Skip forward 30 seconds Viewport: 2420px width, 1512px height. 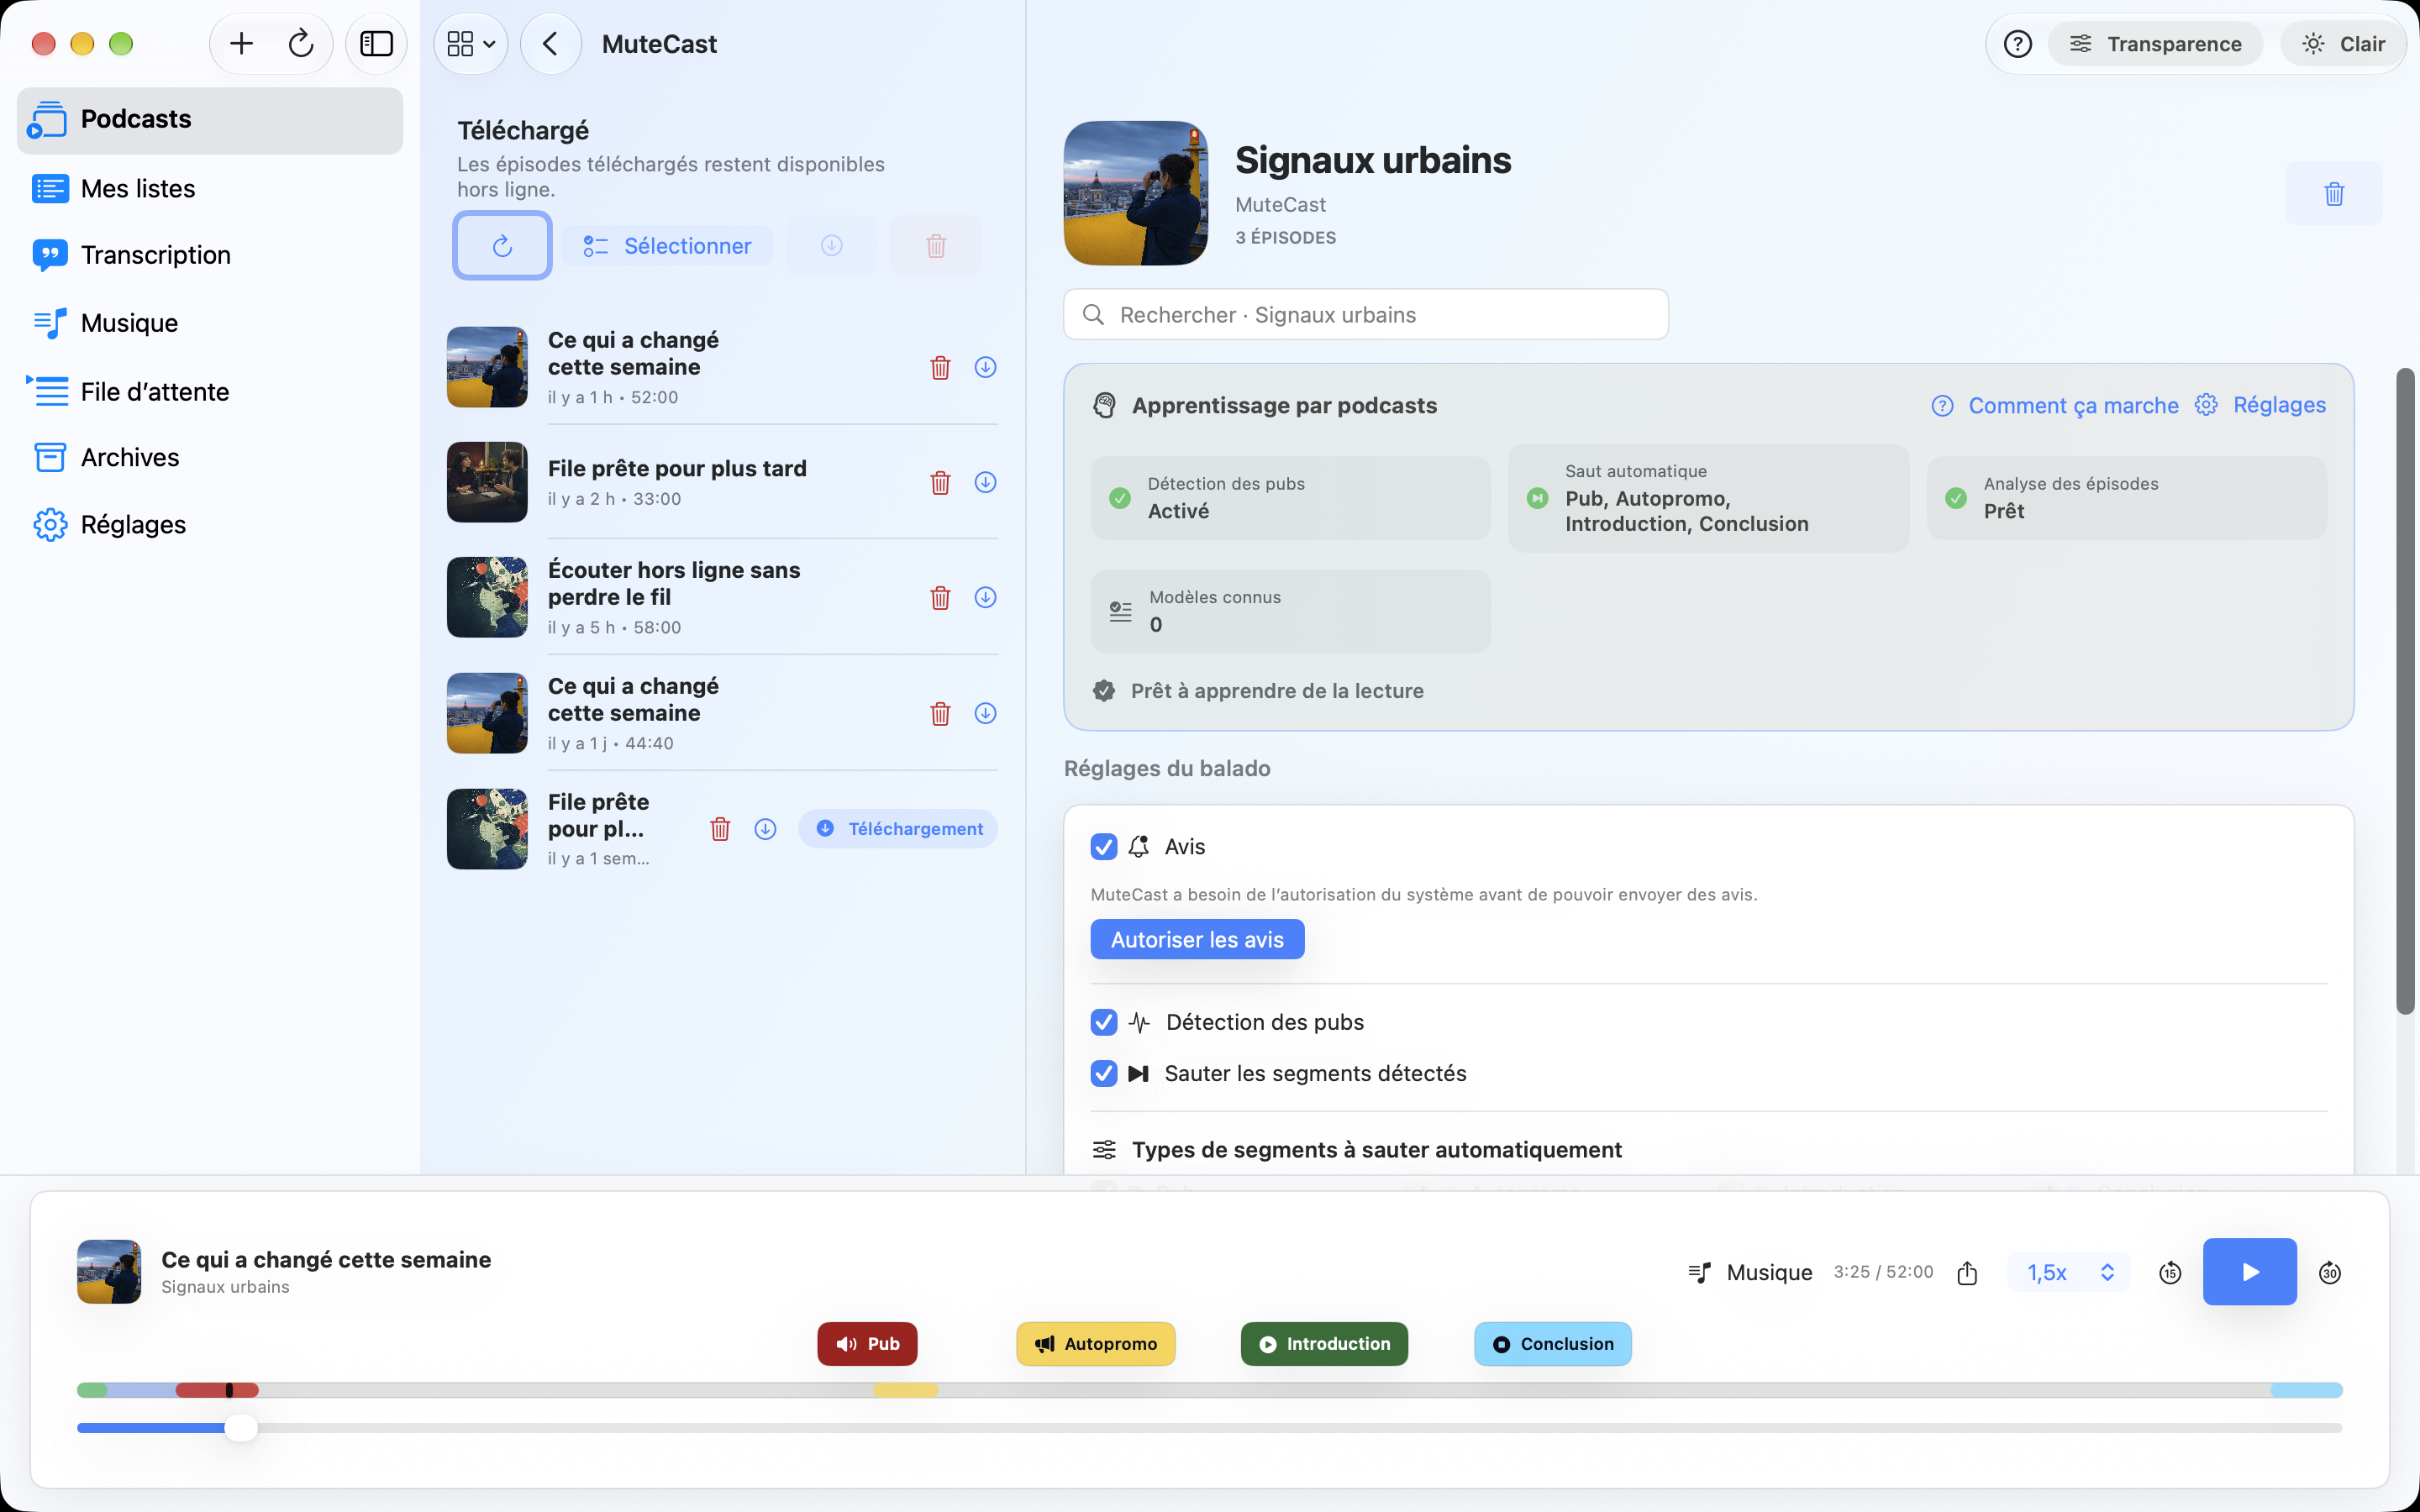coord(2330,1273)
